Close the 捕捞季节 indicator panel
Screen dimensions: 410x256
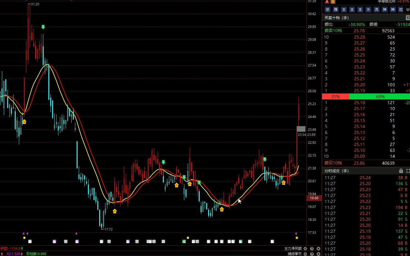click(x=318, y=254)
